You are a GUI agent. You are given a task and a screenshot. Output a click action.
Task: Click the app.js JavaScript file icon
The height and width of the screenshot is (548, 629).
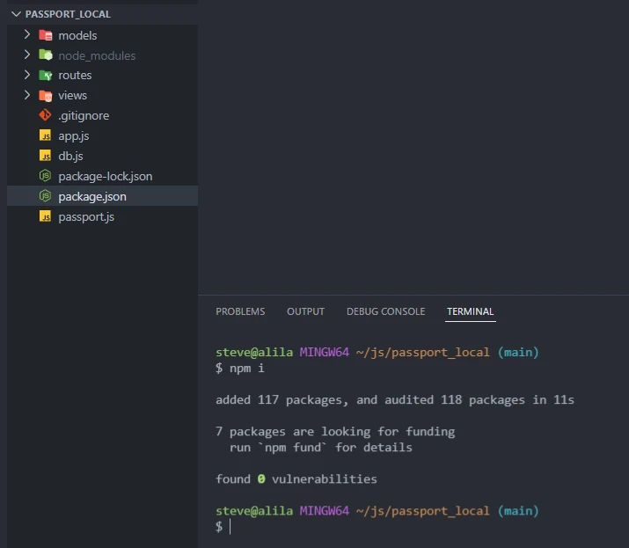[x=46, y=136]
